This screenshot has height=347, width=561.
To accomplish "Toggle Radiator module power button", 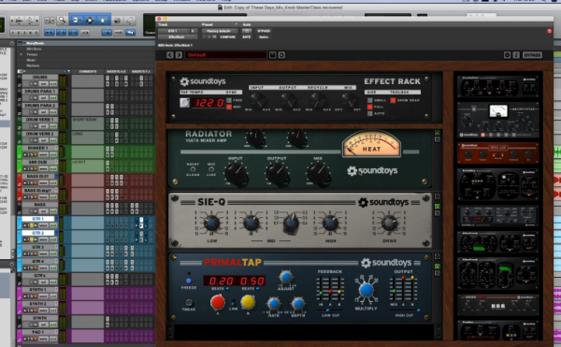I will [438, 133].
